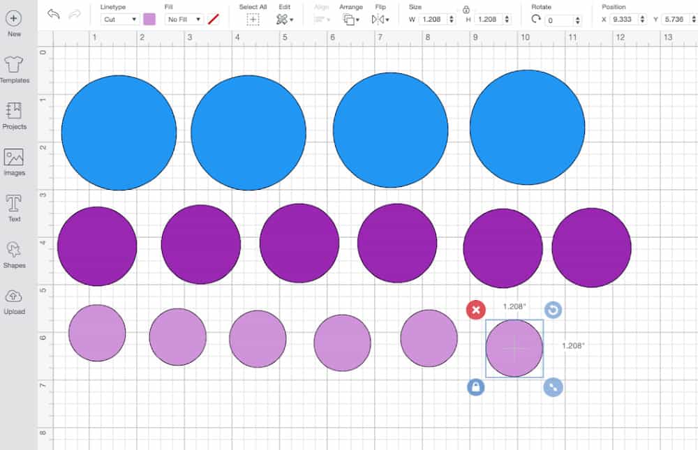698x450 pixels.
Task: Click the Height size field
Action: coord(488,19)
